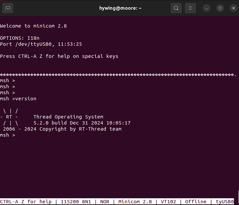
Task: Open the terminal hamburger menu
Action: 190,8
